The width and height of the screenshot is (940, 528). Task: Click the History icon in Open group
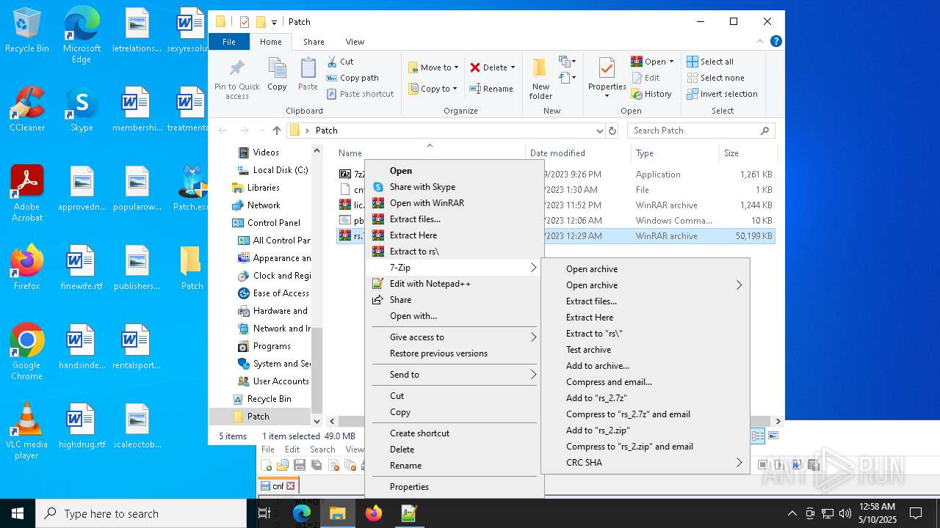click(637, 94)
